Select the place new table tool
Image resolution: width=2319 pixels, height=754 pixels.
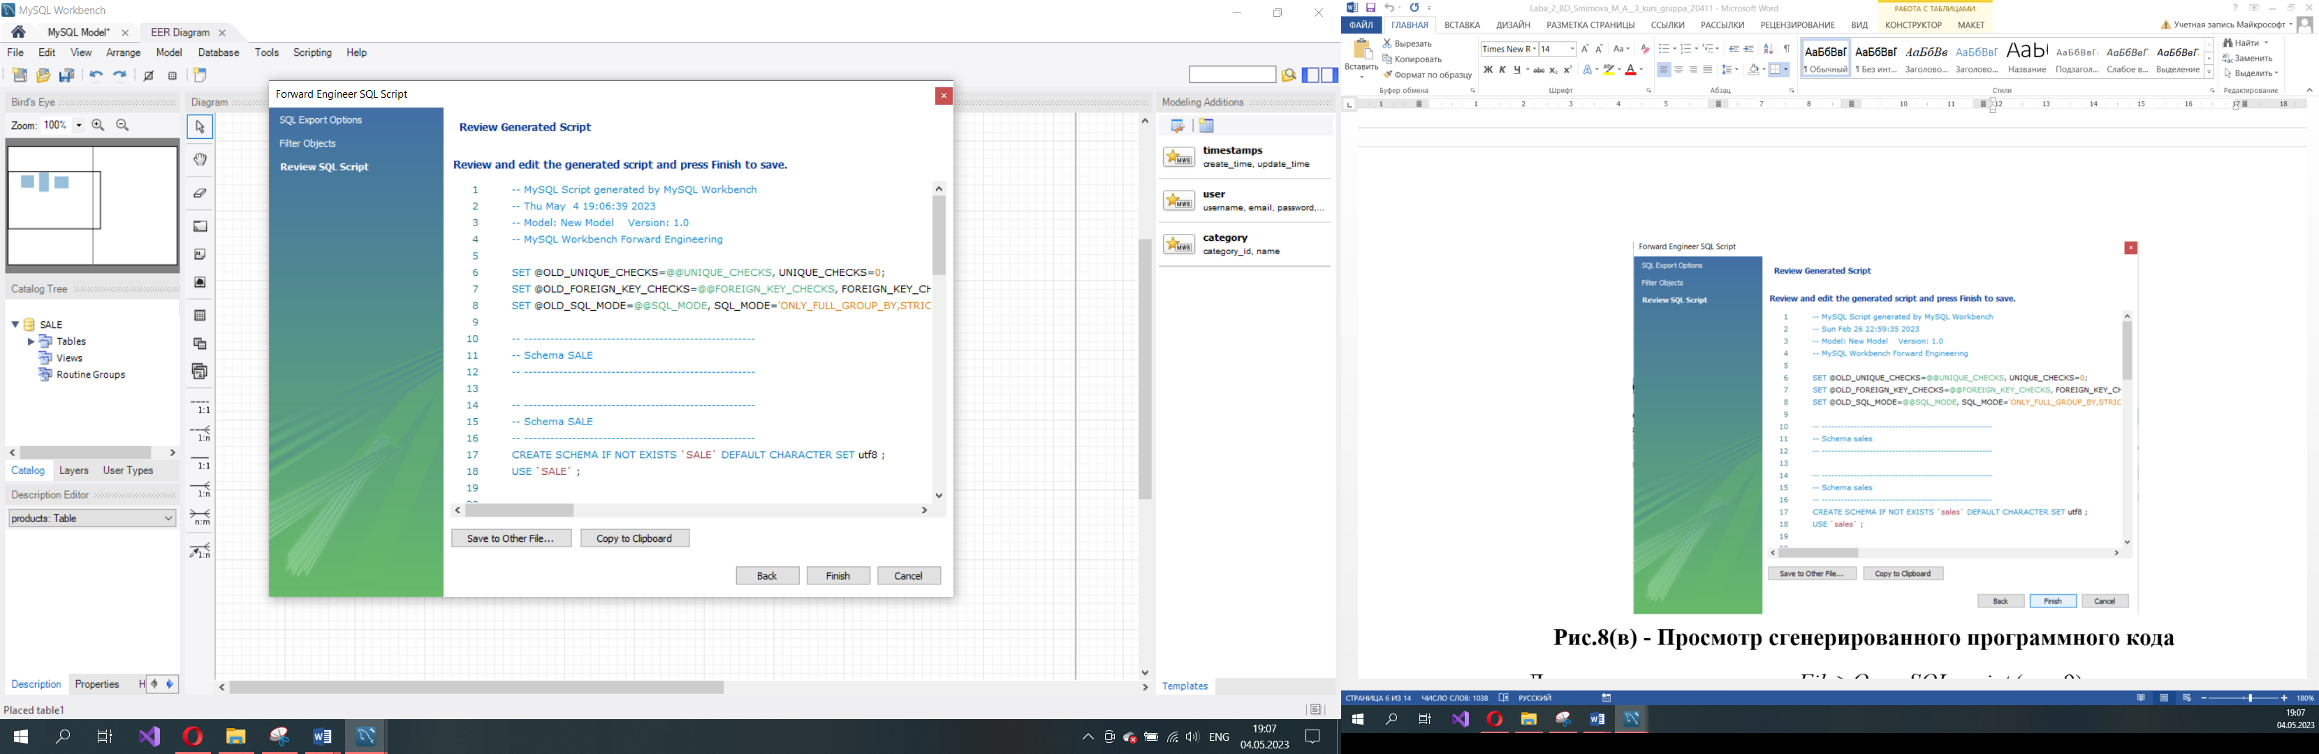pos(200,316)
